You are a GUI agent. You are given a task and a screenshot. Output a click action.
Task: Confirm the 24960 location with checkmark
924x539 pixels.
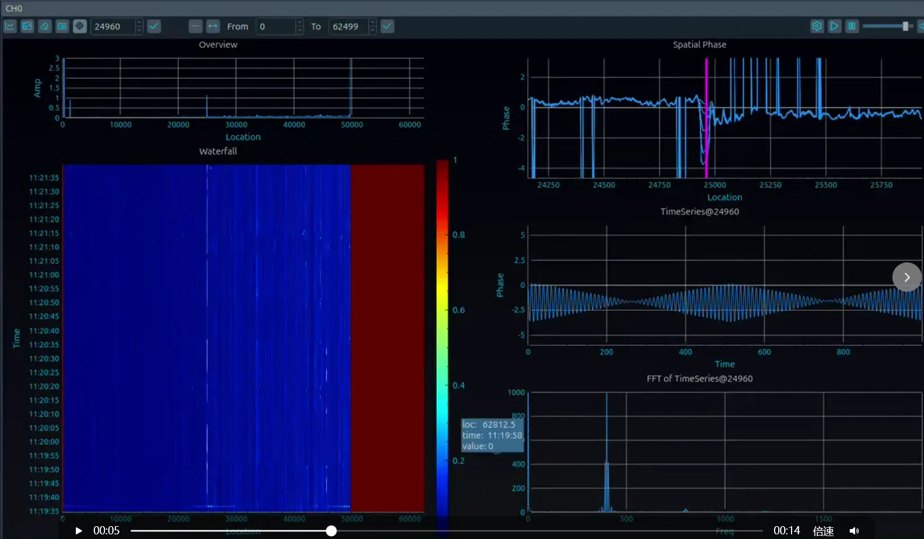154,26
